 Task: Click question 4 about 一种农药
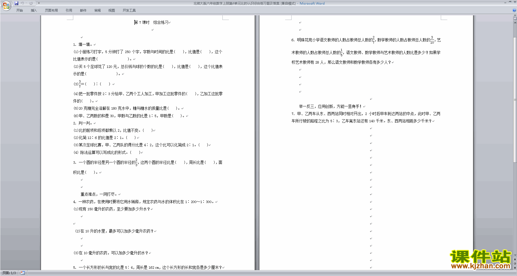click(144, 202)
